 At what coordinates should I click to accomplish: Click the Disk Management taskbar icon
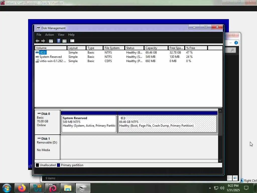[83, 188]
